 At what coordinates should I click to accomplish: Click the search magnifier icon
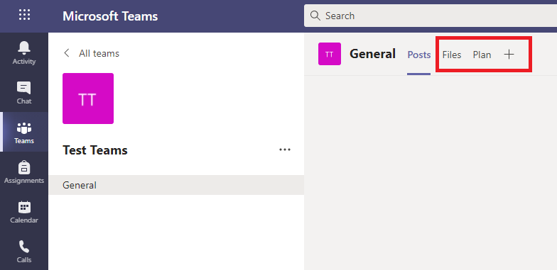coord(315,16)
